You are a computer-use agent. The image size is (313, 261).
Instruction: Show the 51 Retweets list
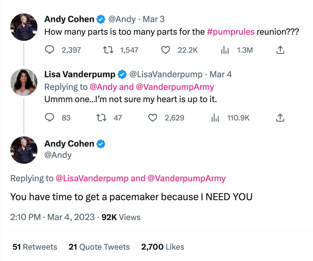point(35,247)
